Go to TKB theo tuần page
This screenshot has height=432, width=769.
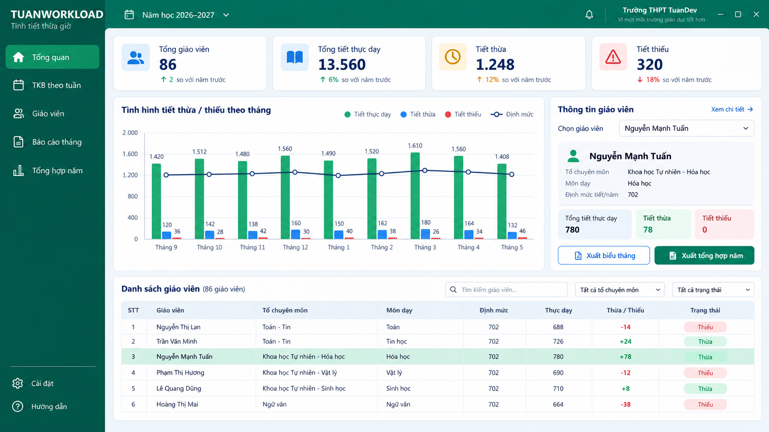(x=52, y=85)
